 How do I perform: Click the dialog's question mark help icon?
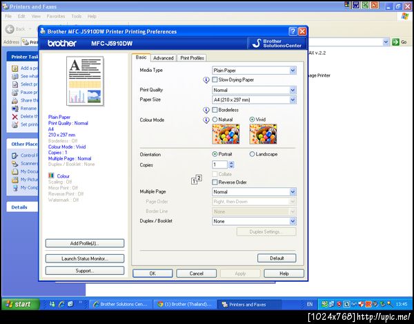pyautogui.click(x=293, y=32)
